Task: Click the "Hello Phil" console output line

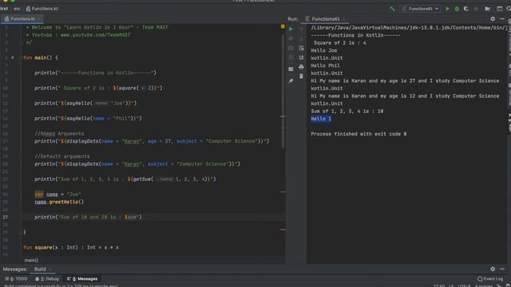Action: (x=325, y=65)
